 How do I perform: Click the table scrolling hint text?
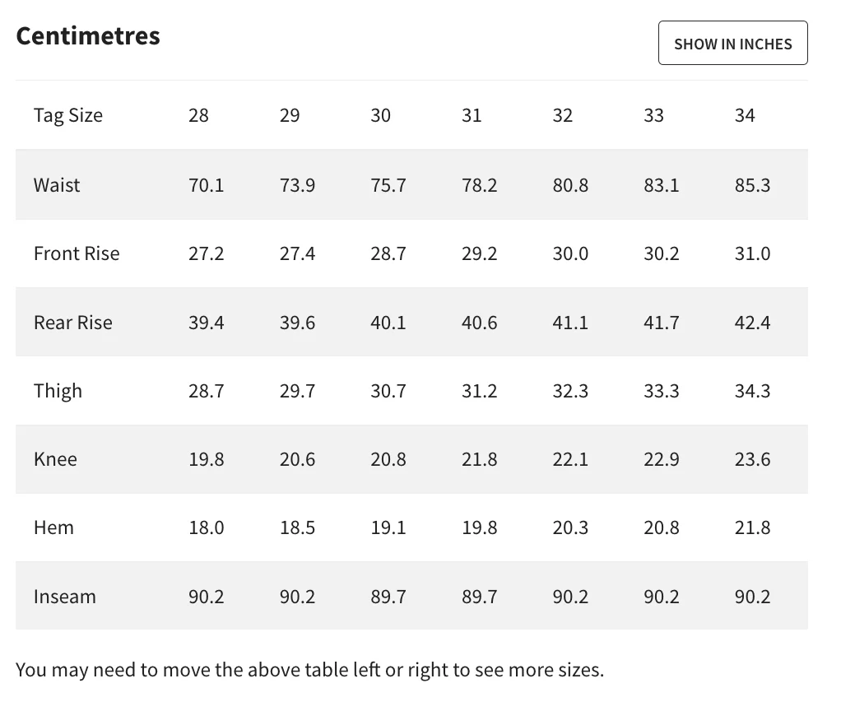(x=309, y=670)
